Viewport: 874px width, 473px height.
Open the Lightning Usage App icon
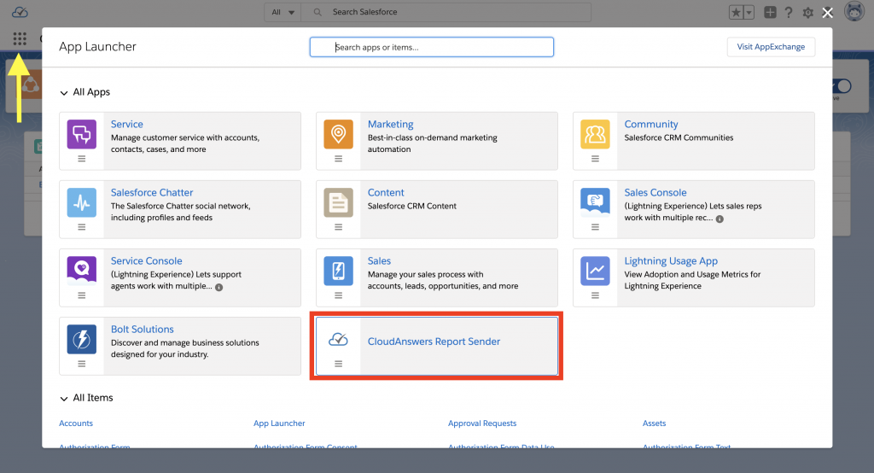click(595, 271)
